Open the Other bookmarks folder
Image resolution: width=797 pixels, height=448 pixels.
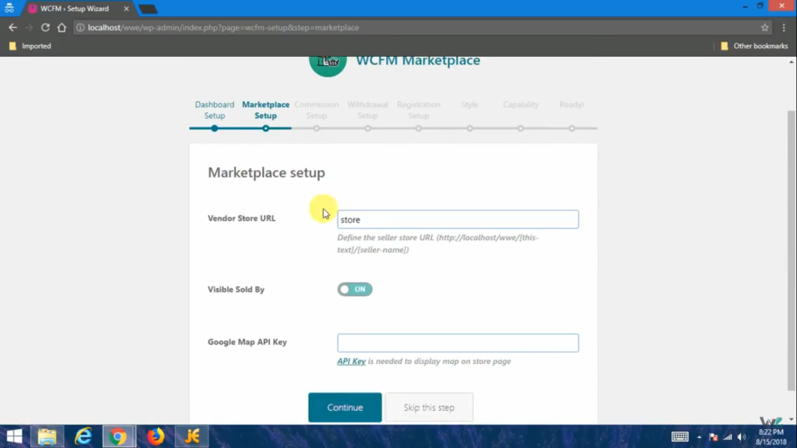[754, 46]
